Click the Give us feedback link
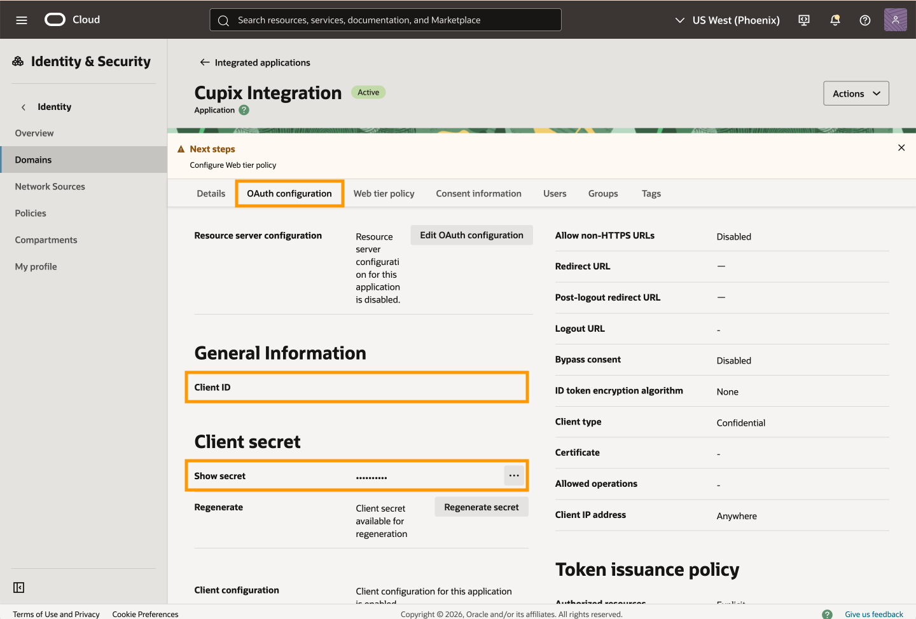 tap(874, 614)
